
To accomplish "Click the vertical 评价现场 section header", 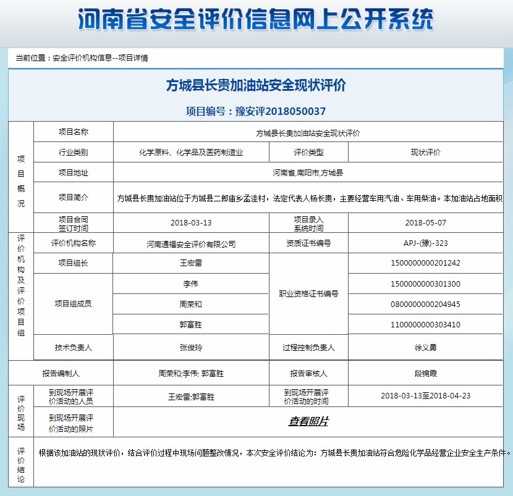I will 21,413.
